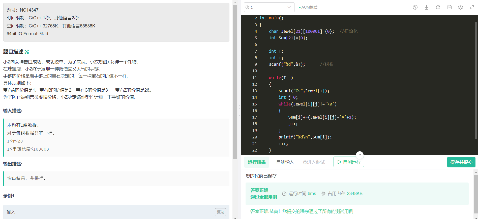Click the congratulation message 答案正确:恭喜
The width and height of the screenshot is (478, 219).
(x=302, y=211)
